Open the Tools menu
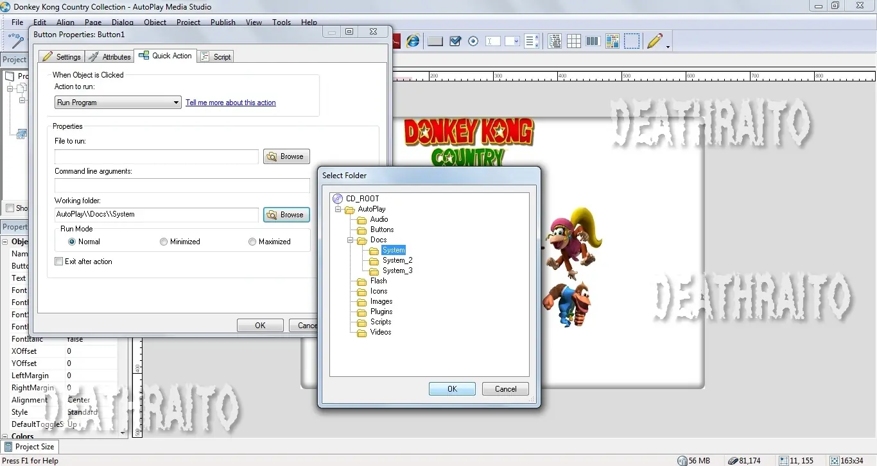Viewport: 877px width, 466px height. (x=281, y=22)
